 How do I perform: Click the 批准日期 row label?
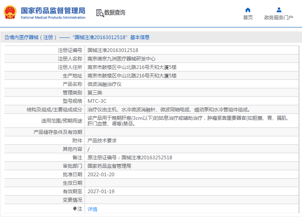pos(73,175)
